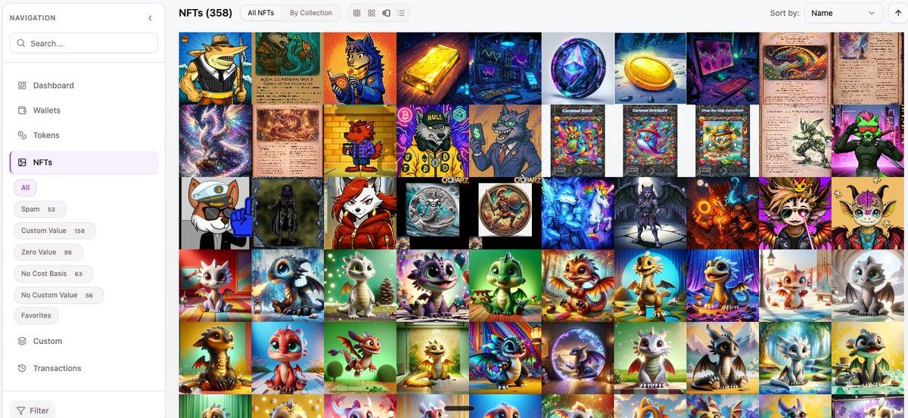Image resolution: width=908 pixels, height=418 pixels.
Task: Switch to the All NFTs tab
Action: coord(261,13)
